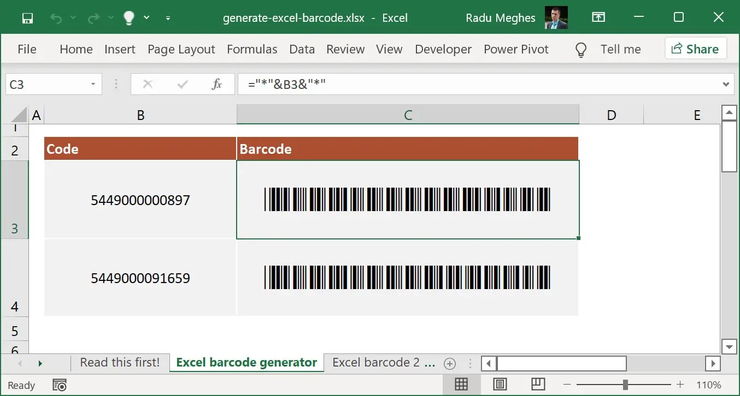Open the Power Pivot ribbon tab
This screenshot has width=740, height=396.
(x=516, y=49)
